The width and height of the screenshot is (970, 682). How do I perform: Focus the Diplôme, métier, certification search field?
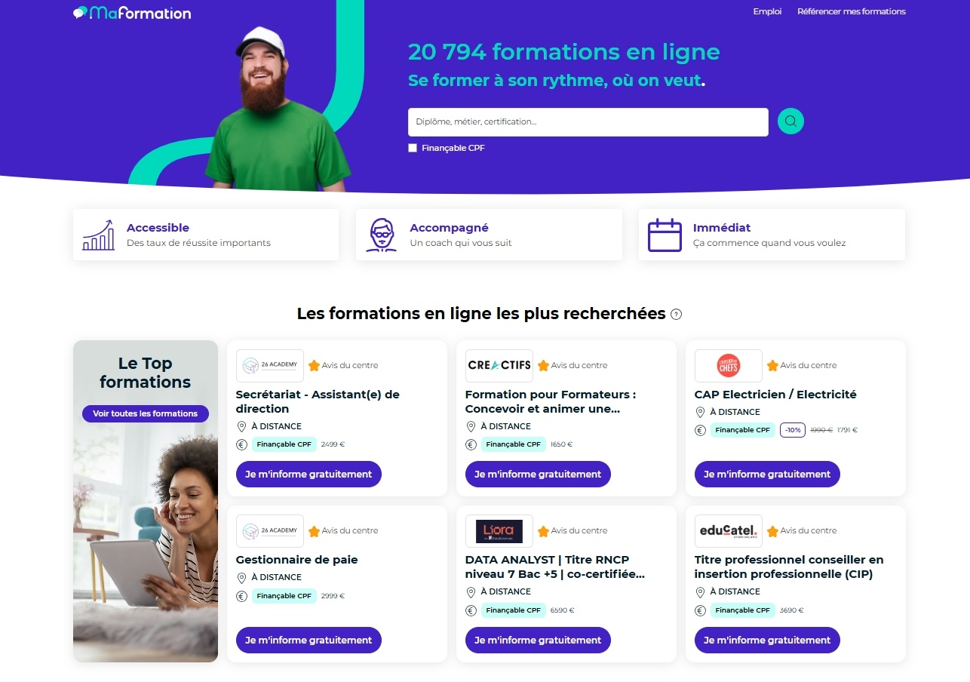tap(588, 122)
